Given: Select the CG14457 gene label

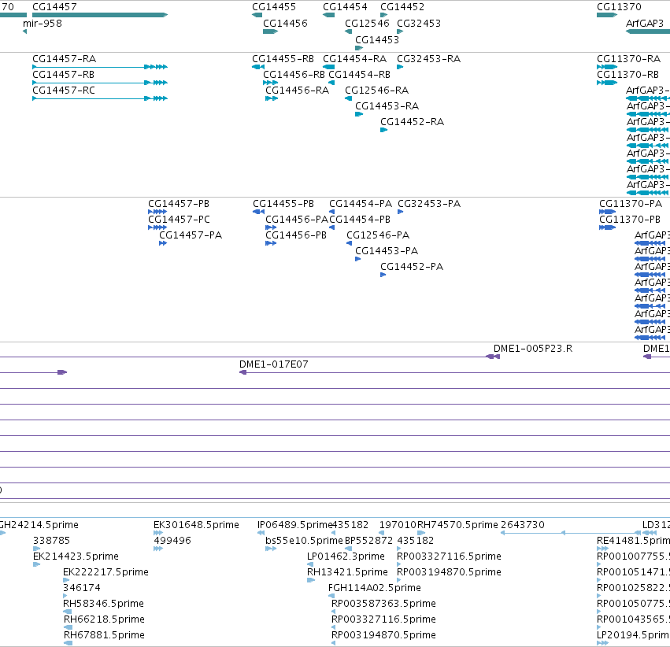Looking at the screenshot, I should pyautogui.click(x=54, y=7).
